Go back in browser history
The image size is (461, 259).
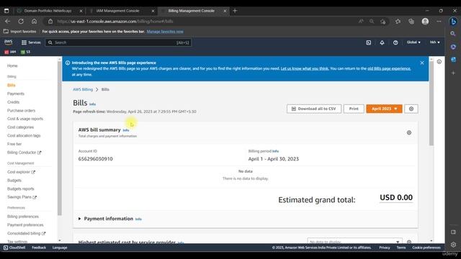click(x=8, y=22)
